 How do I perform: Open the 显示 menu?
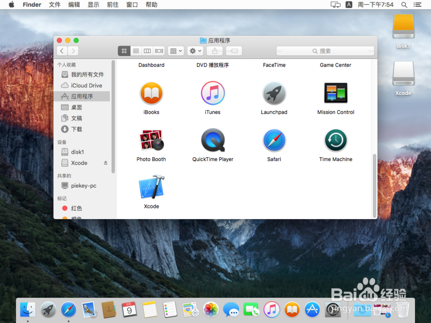pos(93,5)
